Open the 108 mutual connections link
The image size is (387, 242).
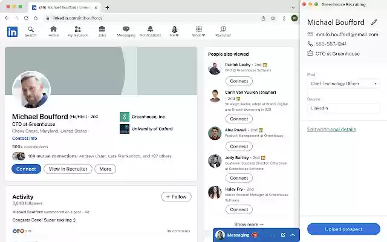pos(99,156)
